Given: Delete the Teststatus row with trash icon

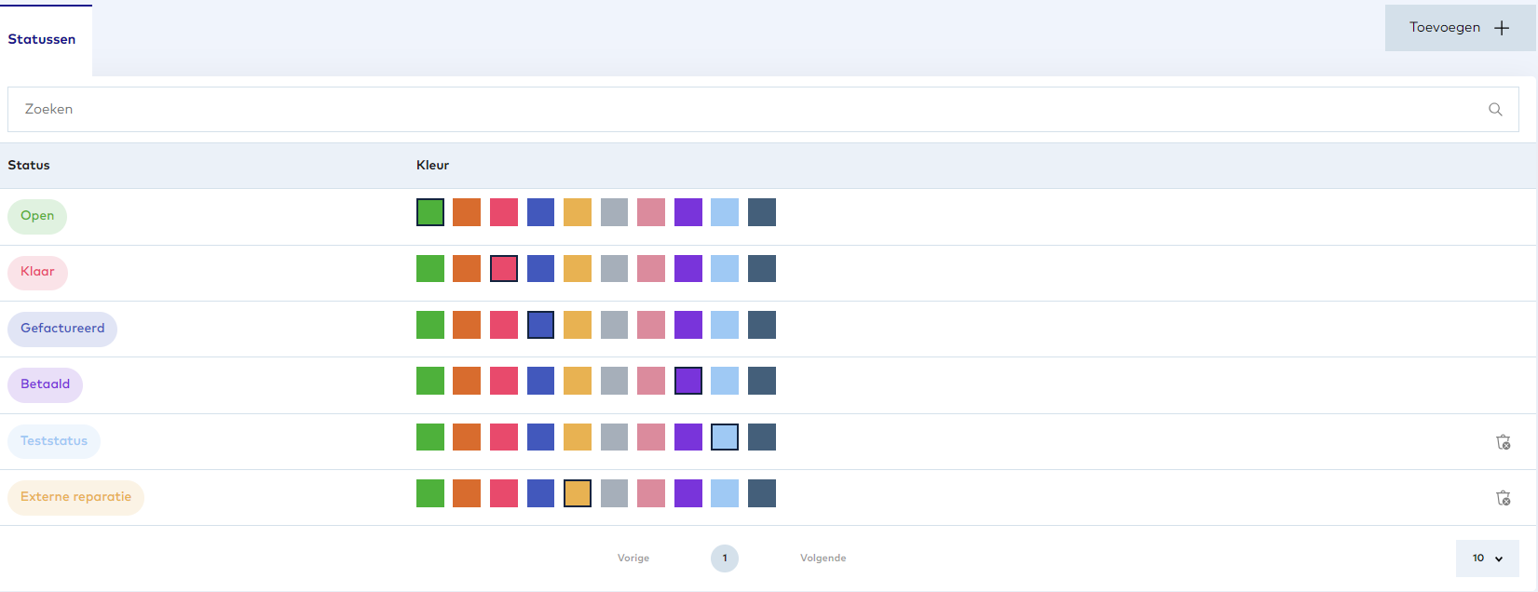Looking at the screenshot, I should coord(1503,442).
